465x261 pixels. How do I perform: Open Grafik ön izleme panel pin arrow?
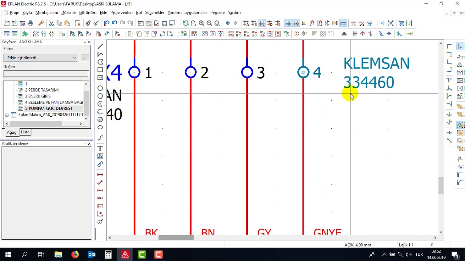tap(85, 144)
